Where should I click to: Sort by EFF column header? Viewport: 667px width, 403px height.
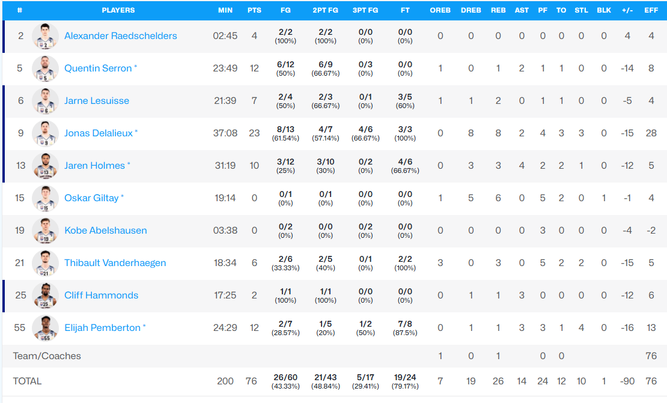click(x=651, y=10)
